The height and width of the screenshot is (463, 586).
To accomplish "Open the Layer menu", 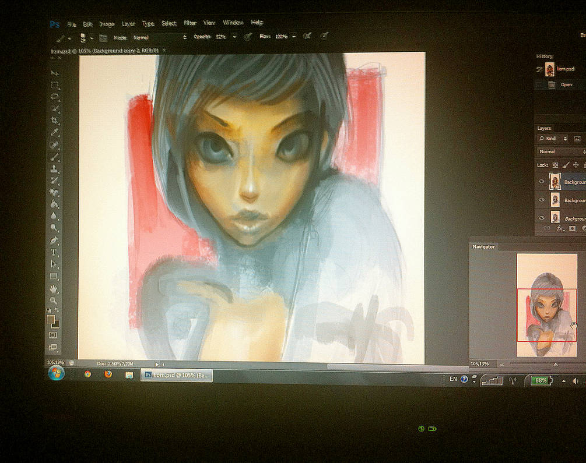I will pyautogui.click(x=128, y=24).
